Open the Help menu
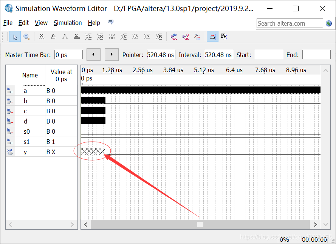The width and height of the screenshot is (336, 244). coord(94,23)
